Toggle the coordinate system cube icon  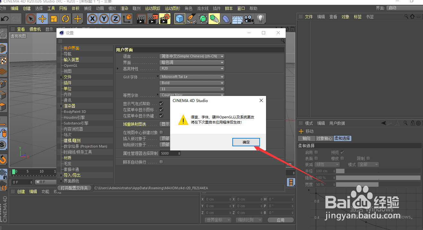click(x=127, y=19)
